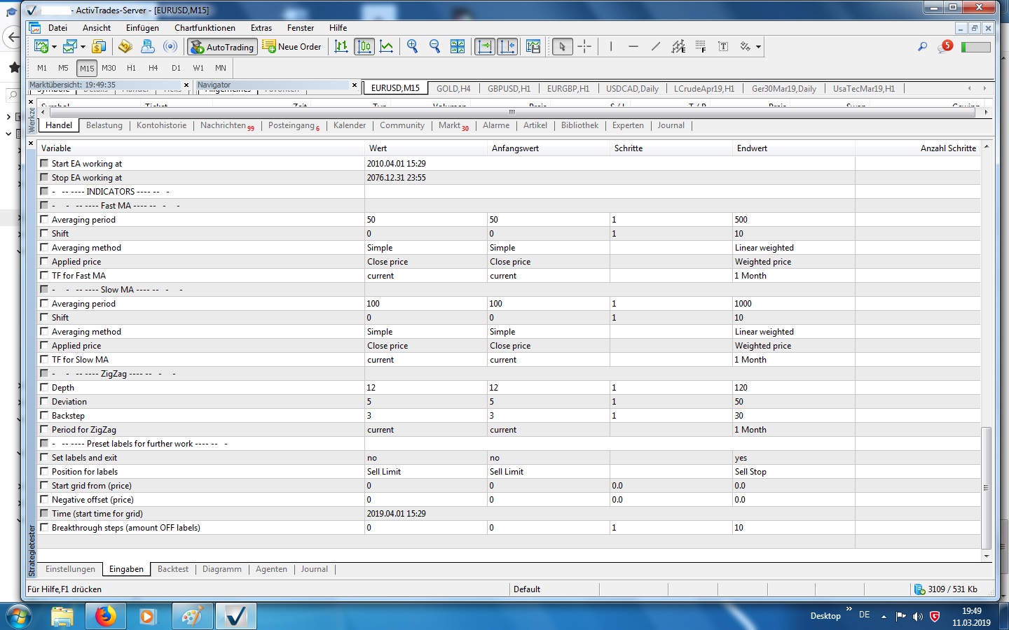Enable checkbox for Stop EA working at
The width and height of the screenshot is (1009, 630).
pos(45,177)
